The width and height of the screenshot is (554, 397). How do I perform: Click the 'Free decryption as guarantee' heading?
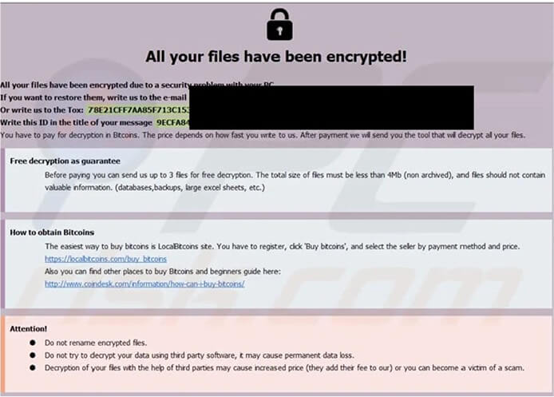(x=65, y=161)
